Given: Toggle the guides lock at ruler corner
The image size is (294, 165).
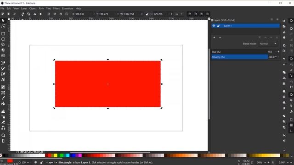Looking at the screenshot, I should pos(9,19).
